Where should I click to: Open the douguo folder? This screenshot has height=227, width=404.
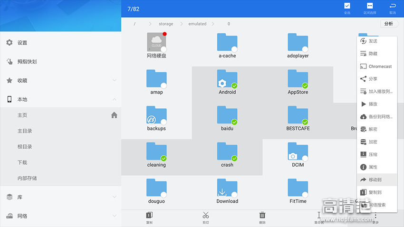(x=156, y=191)
